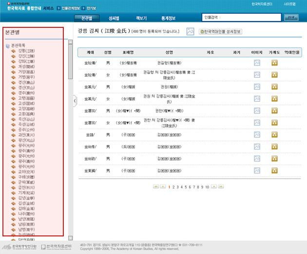
Task: Select 기계(杞溪) in the tree
Action: pyautogui.click(x=26, y=193)
